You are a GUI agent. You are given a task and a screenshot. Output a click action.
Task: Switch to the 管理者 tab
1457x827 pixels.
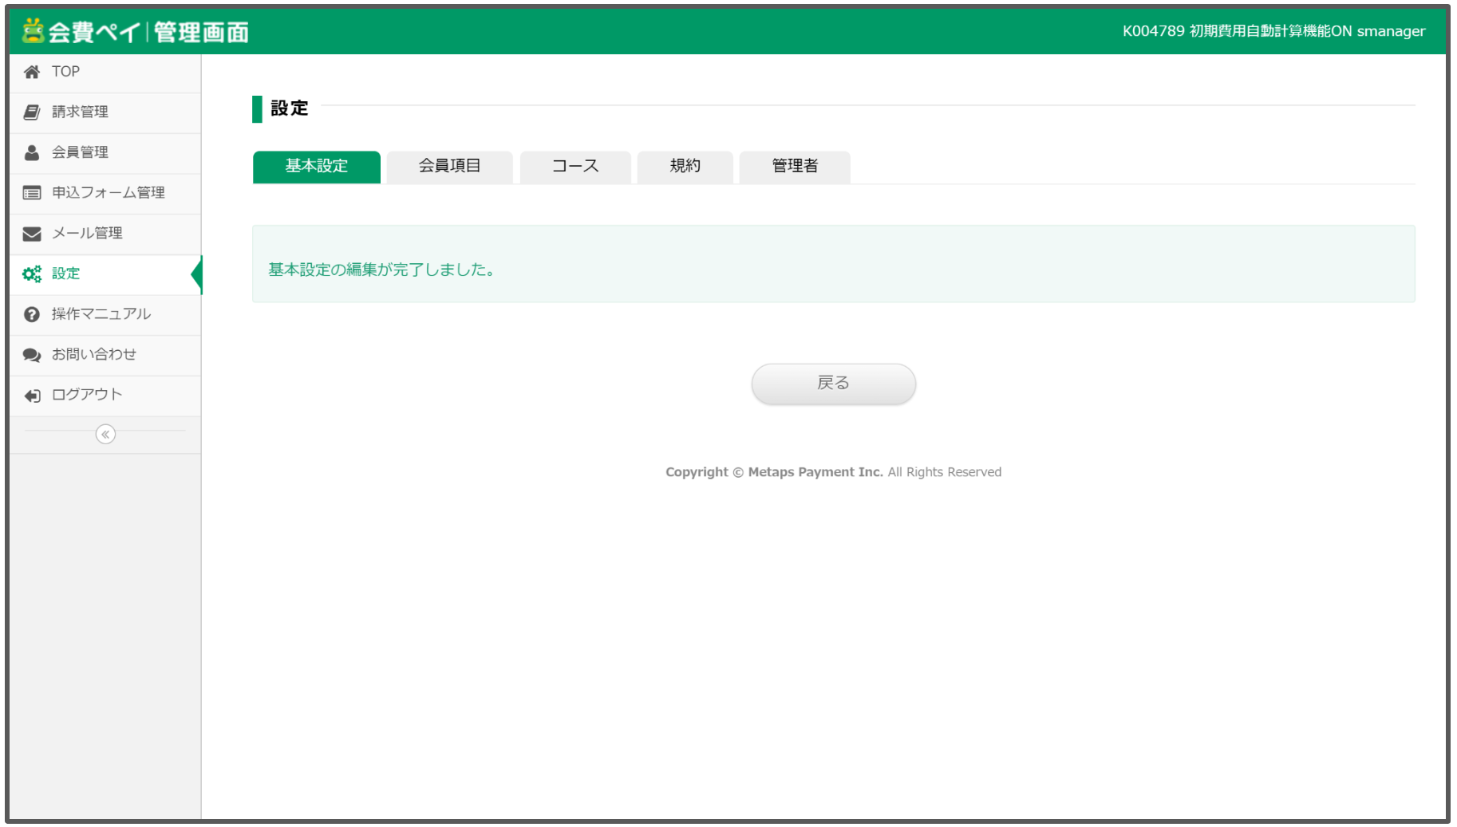(x=794, y=167)
